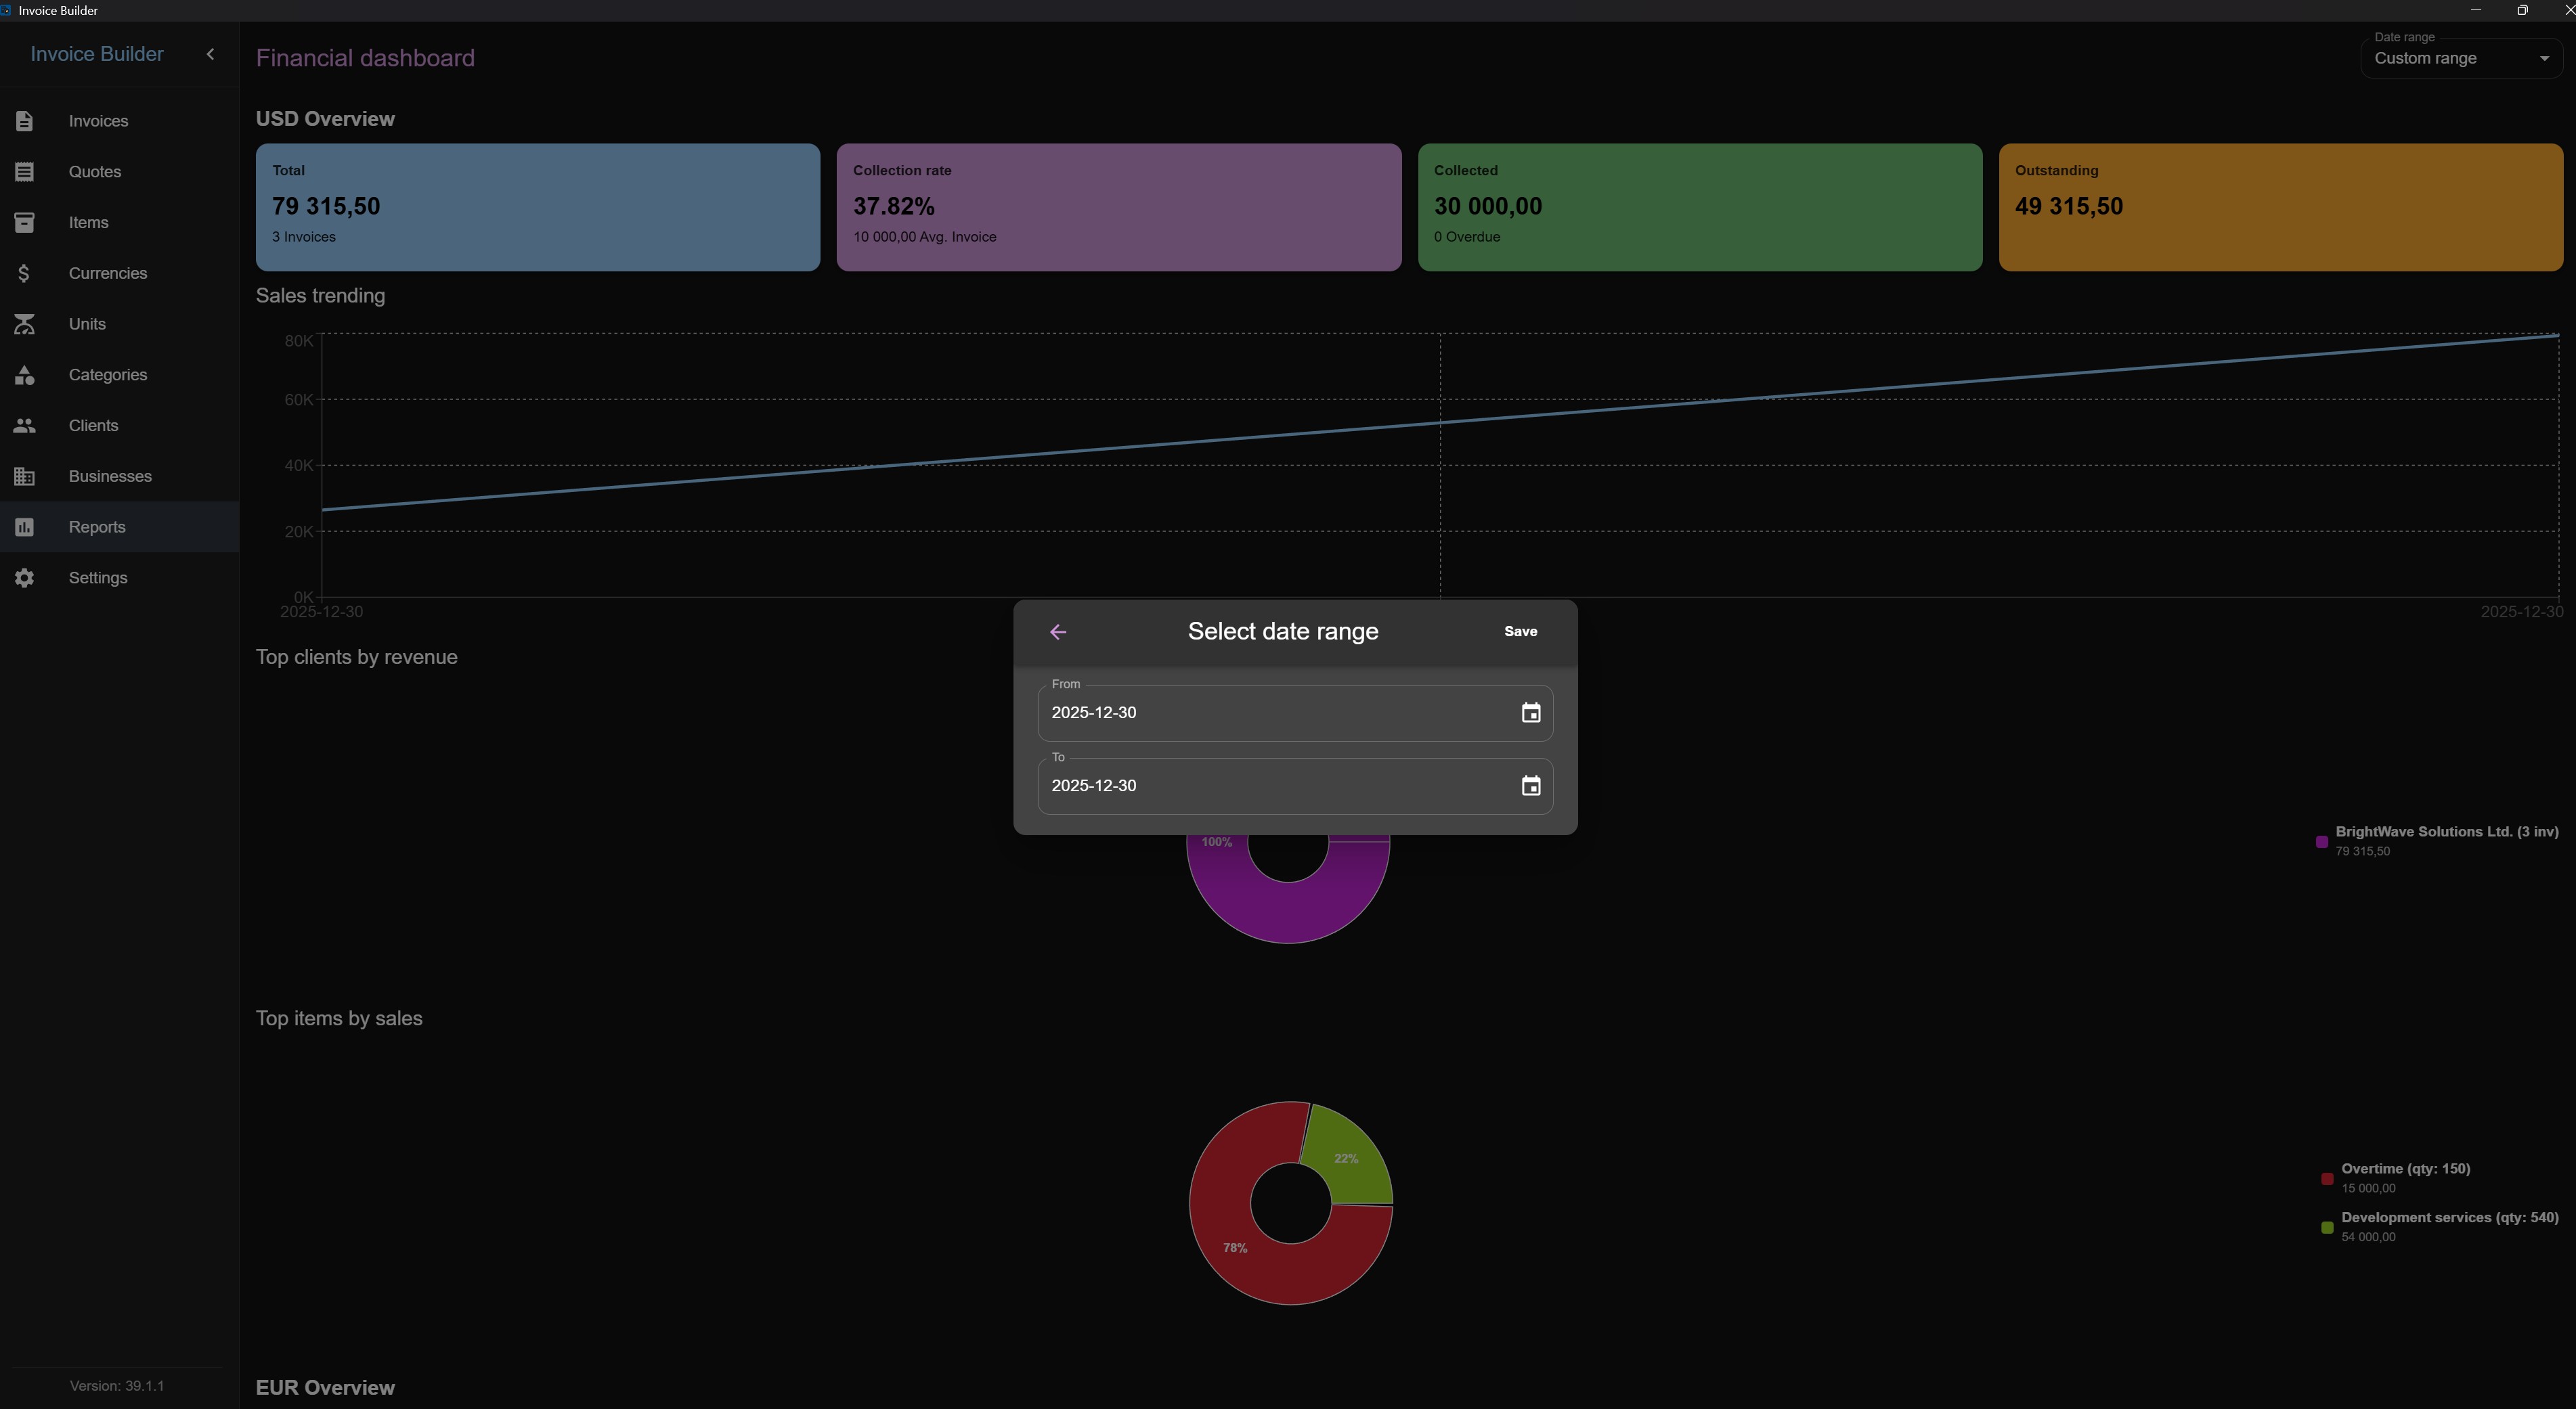Image resolution: width=2576 pixels, height=1409 pixels.
Task: Click the EUR Overview heading
Action: pyautogui.click(x=325, y=1387)
